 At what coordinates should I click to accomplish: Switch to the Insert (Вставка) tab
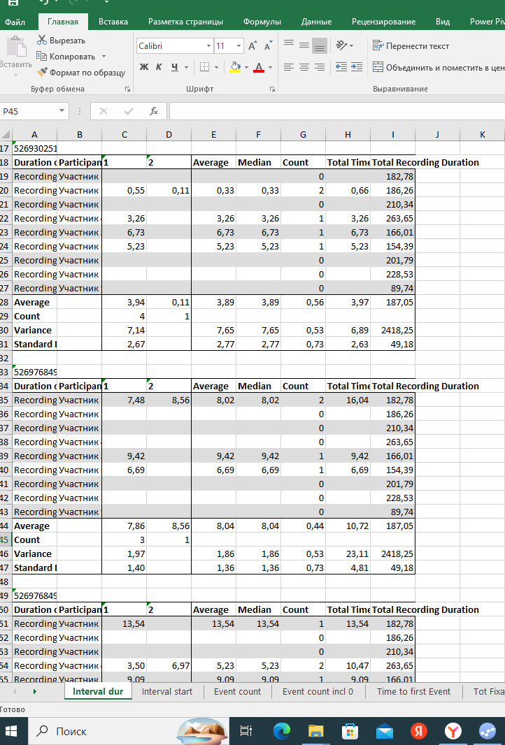(113, 22)
